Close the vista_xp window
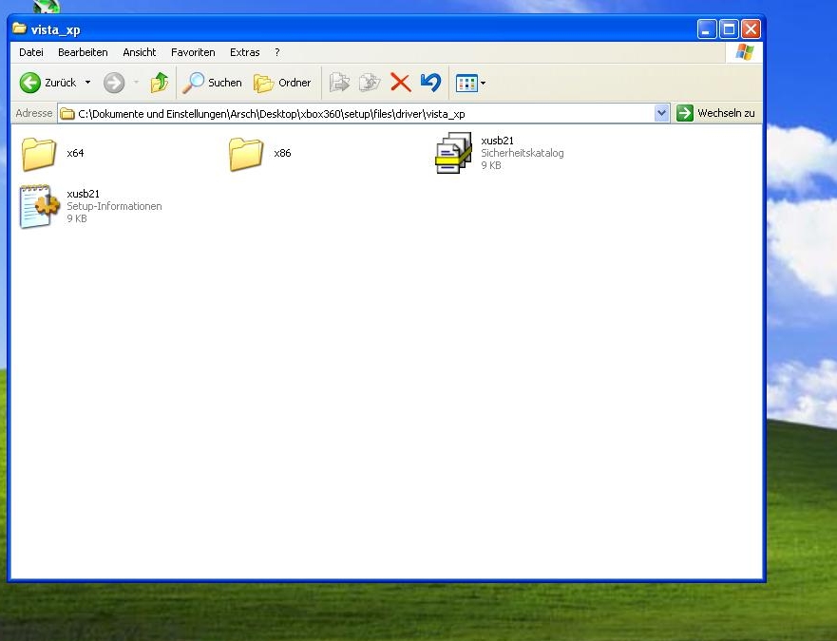 (x=751, y=28)
